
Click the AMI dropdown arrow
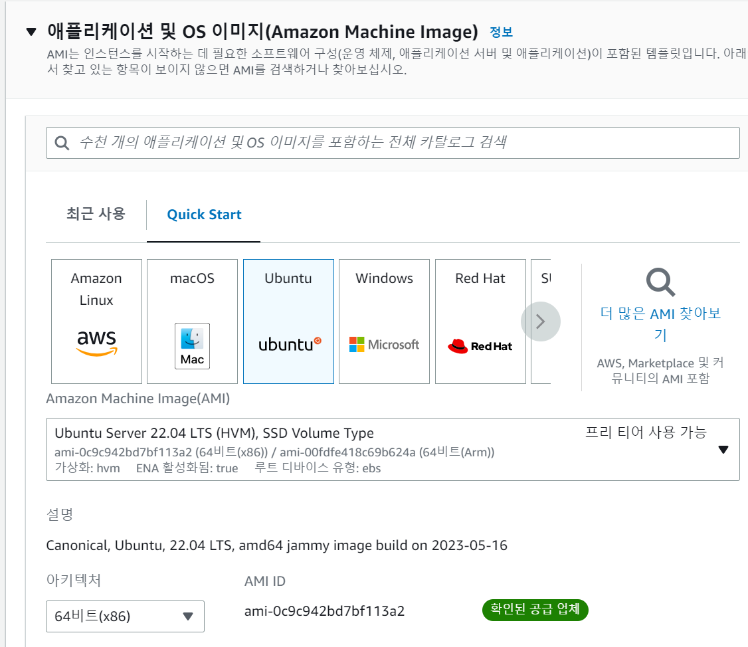coord(723,450)
